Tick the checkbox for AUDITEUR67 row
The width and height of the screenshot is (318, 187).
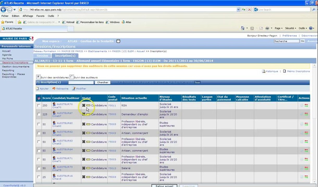coord(39,114)
